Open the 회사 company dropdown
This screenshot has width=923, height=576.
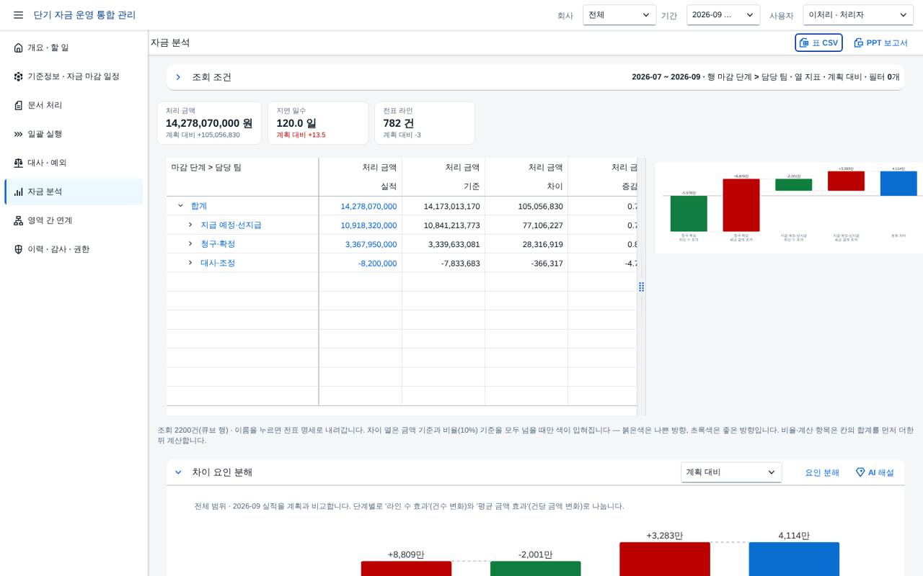pyautogui.click(x=619, y=15)
